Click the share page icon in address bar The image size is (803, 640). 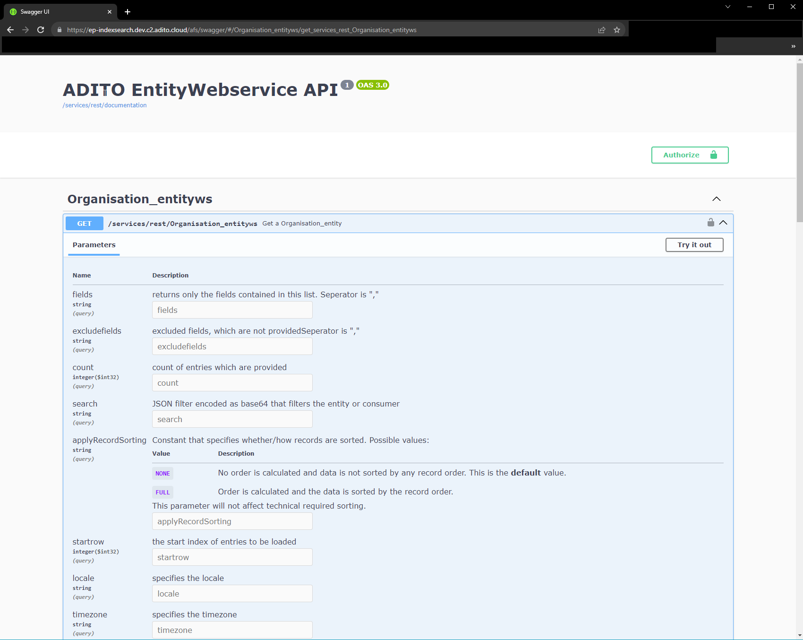click(602, 30)
